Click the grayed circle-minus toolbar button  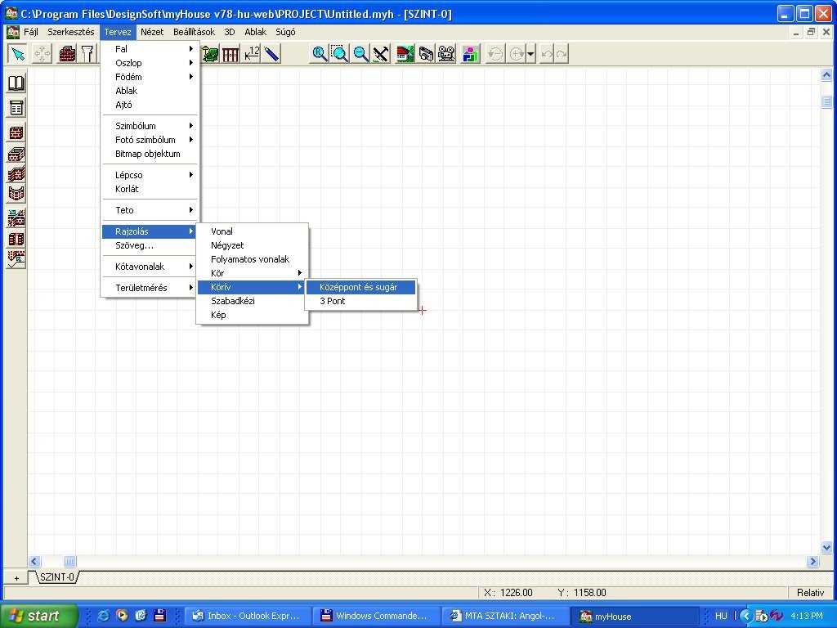(x=495, y=54)
